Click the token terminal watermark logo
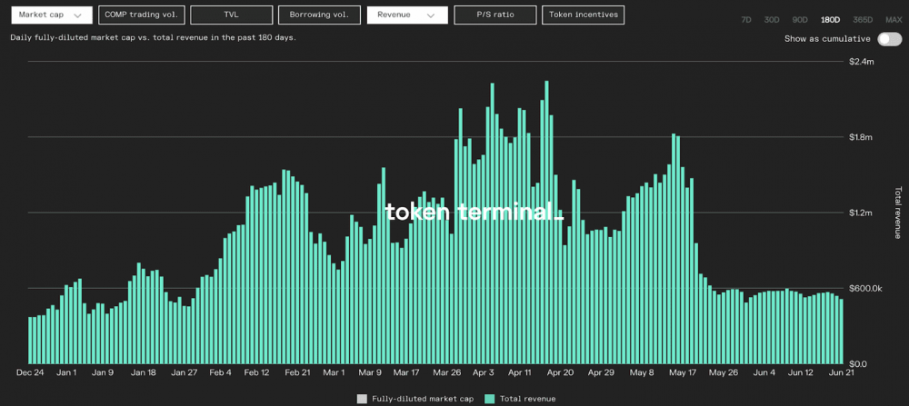The image size is (909, 406). click(473, 213)
